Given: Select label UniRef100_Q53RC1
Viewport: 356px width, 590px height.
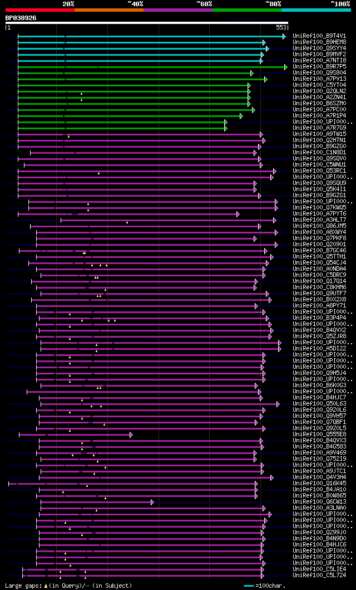Looking at the screenshot, I should pos(320,171).
